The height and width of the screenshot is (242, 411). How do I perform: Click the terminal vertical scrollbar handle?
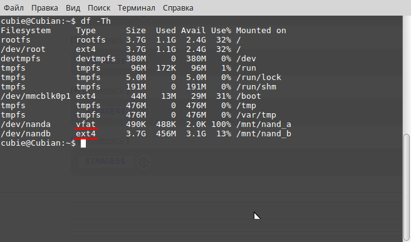(x=407, y=187)
